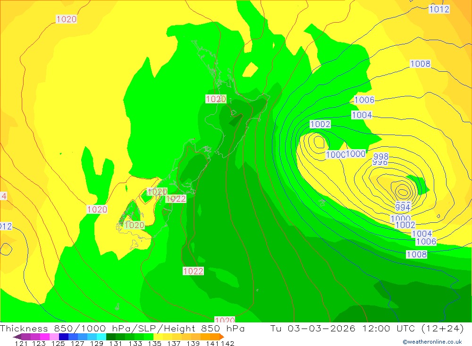Image resolution: width=472 pixels, height=346 pixels.
Task: Click the legend value 142
Action: (228, 343)
